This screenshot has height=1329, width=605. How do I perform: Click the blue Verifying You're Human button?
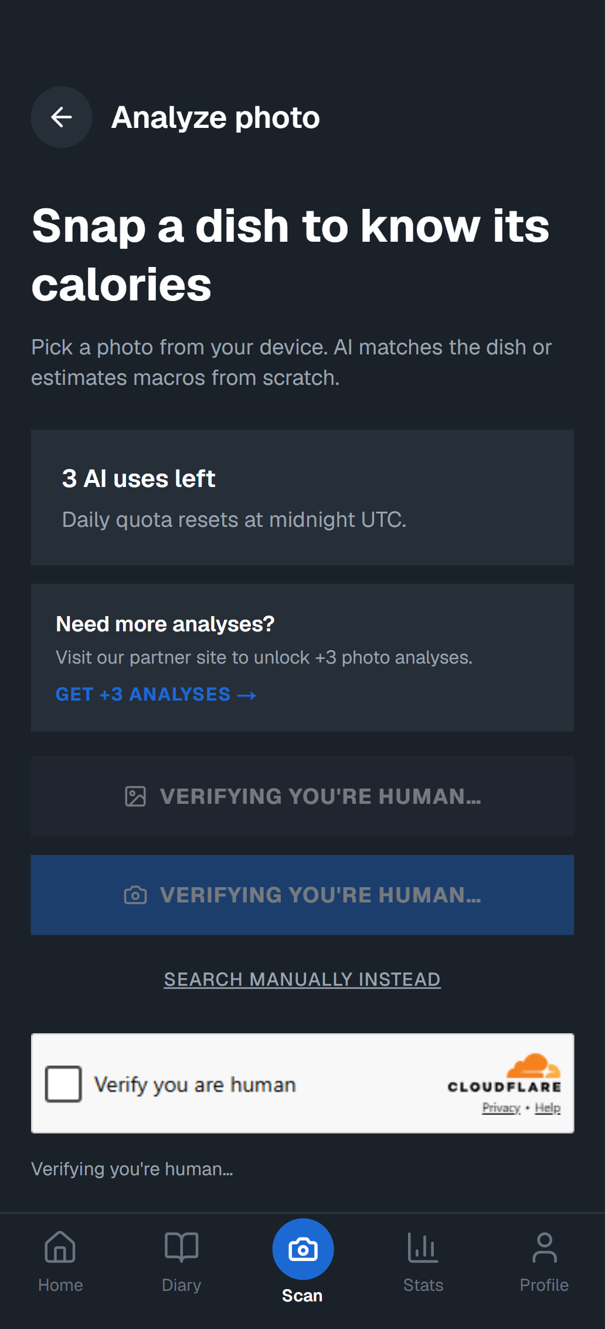[x=302, y=895]
